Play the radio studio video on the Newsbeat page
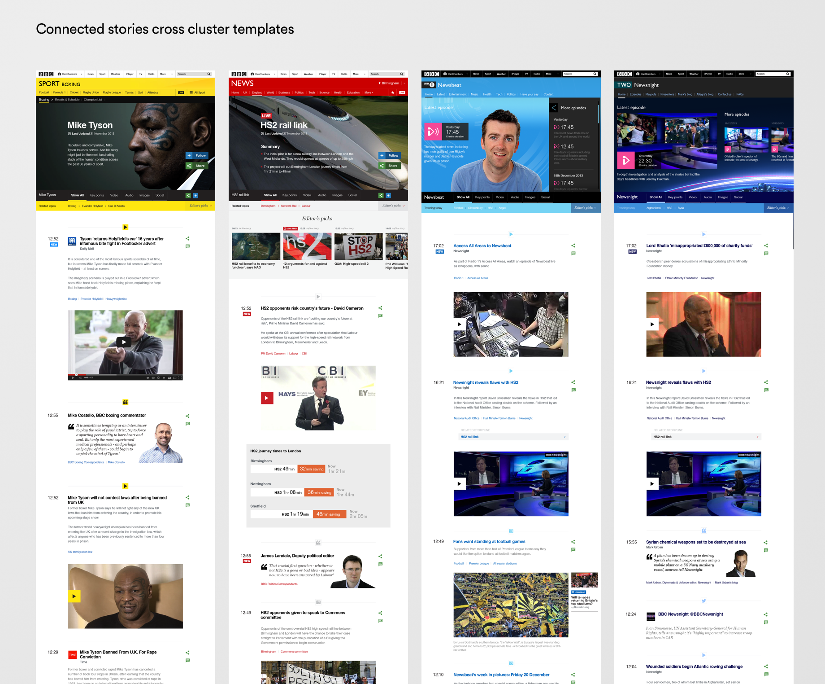This screenshot has height=684, width=825. coord(459,324)
